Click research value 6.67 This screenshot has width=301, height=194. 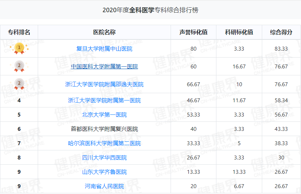pos(239,186)
